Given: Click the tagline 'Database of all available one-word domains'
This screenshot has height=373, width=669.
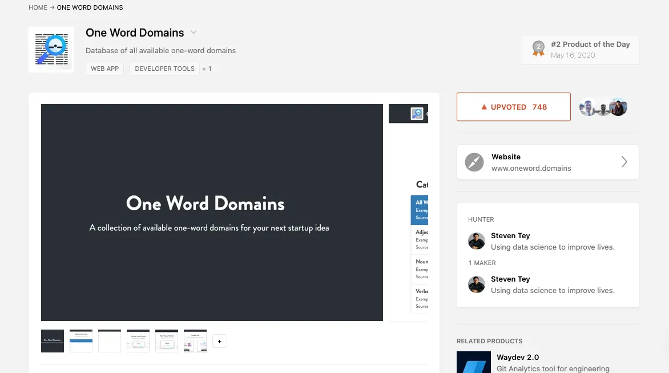Looking at the screenshot, I should click(x=160, y=50).
